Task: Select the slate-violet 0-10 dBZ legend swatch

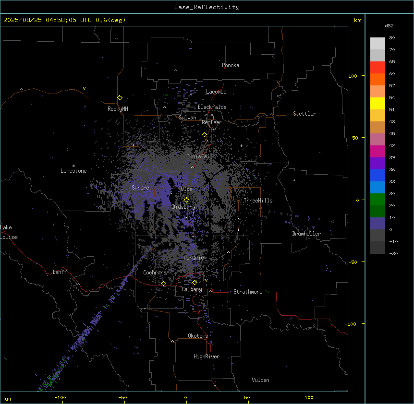Action: coord(377,224)
